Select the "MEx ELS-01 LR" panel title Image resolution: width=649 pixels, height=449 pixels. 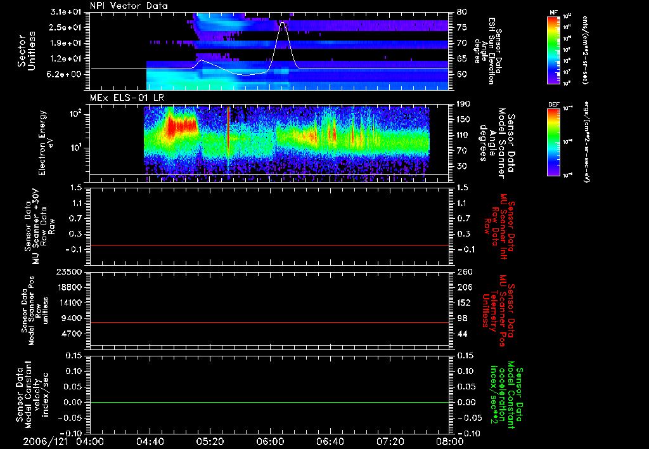[127, 98]
